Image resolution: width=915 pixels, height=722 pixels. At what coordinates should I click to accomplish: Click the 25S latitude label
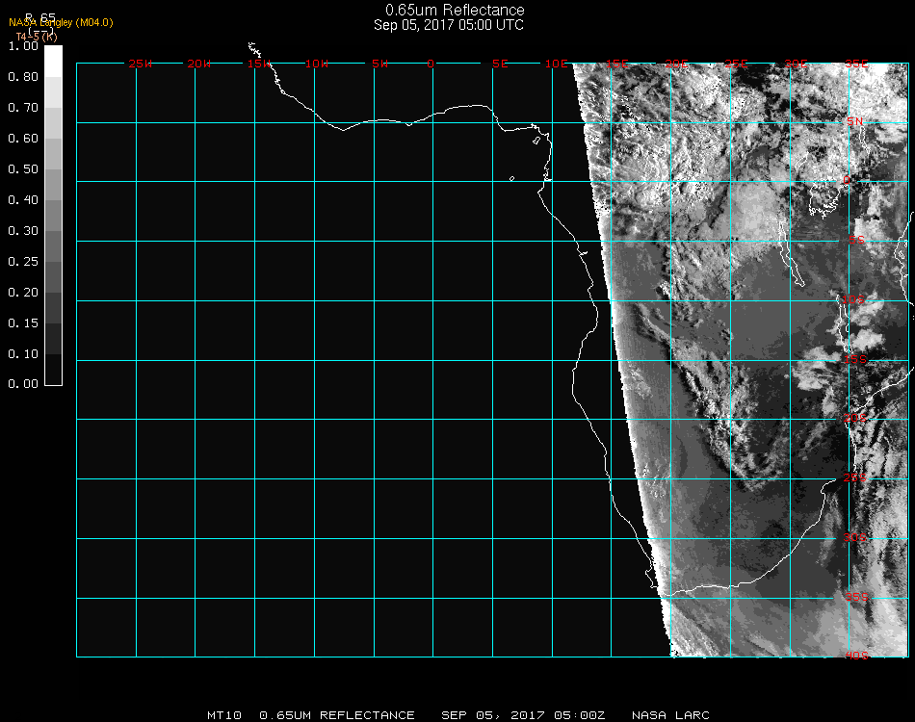tap(855, 477)
